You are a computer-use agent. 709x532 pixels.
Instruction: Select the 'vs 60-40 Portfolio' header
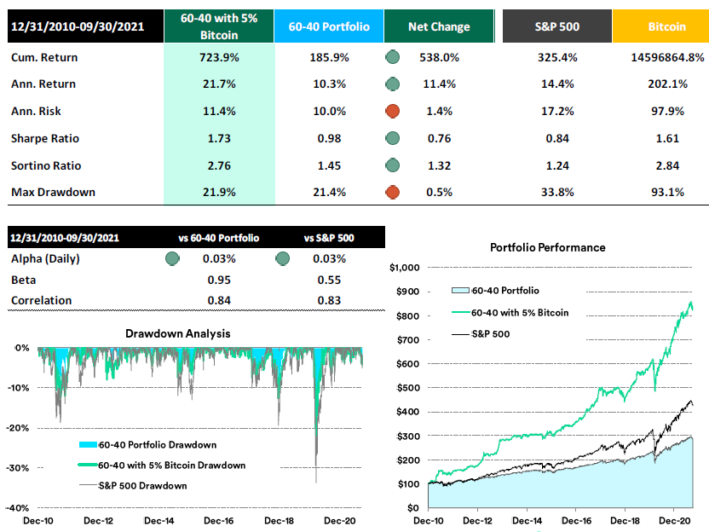219,238
